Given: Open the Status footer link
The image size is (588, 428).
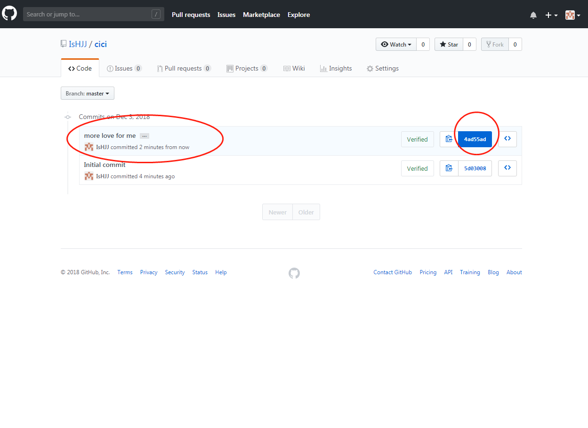Looking at the screenshot, I should point(200,272).
